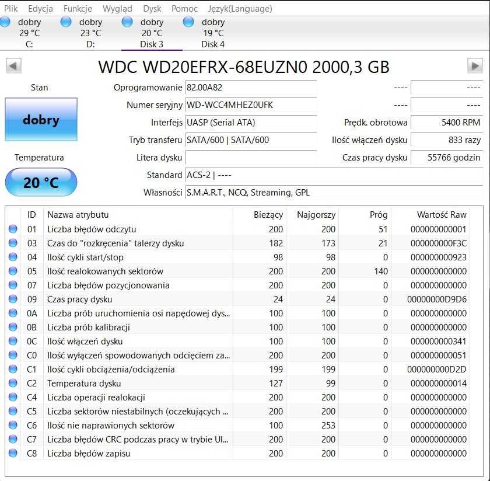Click the blue 'dobry' health status button

click(x=41, y=120)
